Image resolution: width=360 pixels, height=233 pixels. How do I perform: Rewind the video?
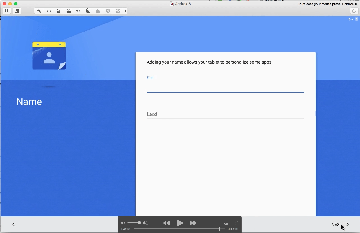[x=166, y=223]
